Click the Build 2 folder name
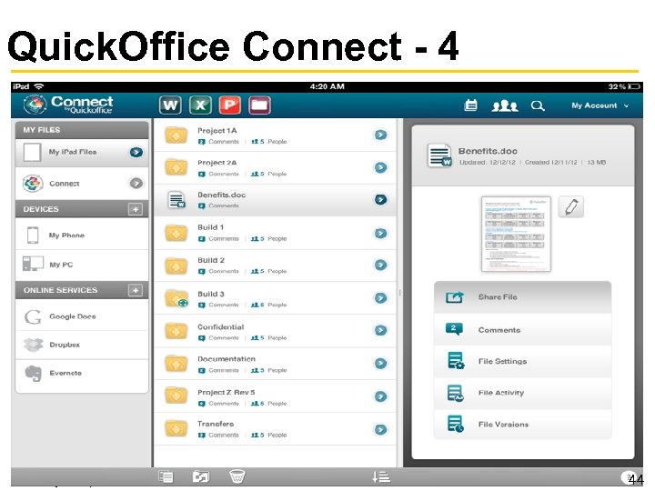655x491 pixels. pyautogui.click(x=211, y=260)
